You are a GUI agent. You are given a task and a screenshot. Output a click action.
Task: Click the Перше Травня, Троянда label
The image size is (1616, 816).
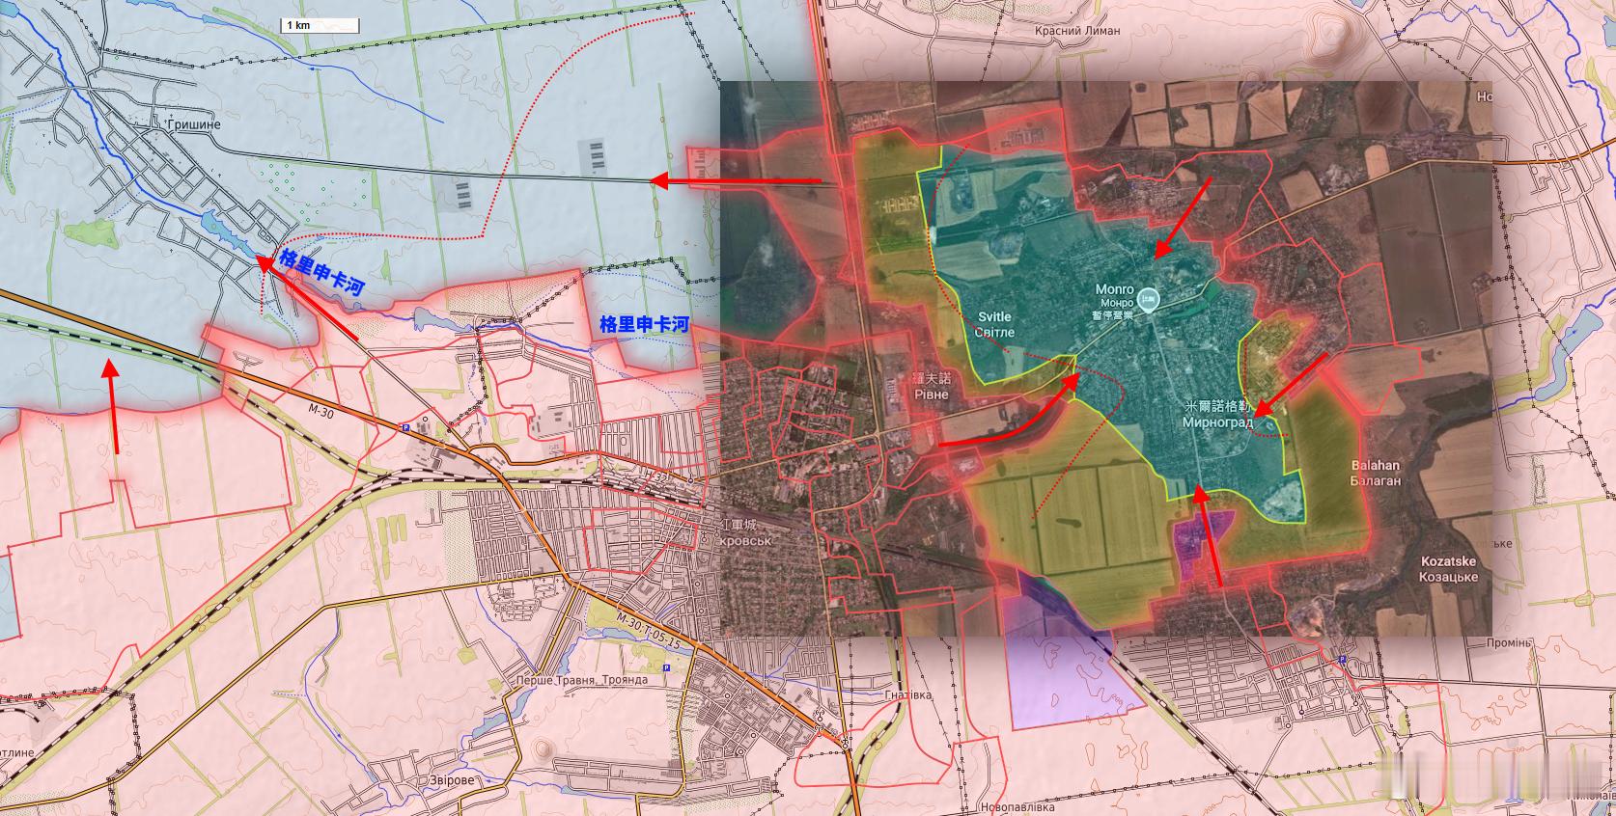click(x=581, y=680)
